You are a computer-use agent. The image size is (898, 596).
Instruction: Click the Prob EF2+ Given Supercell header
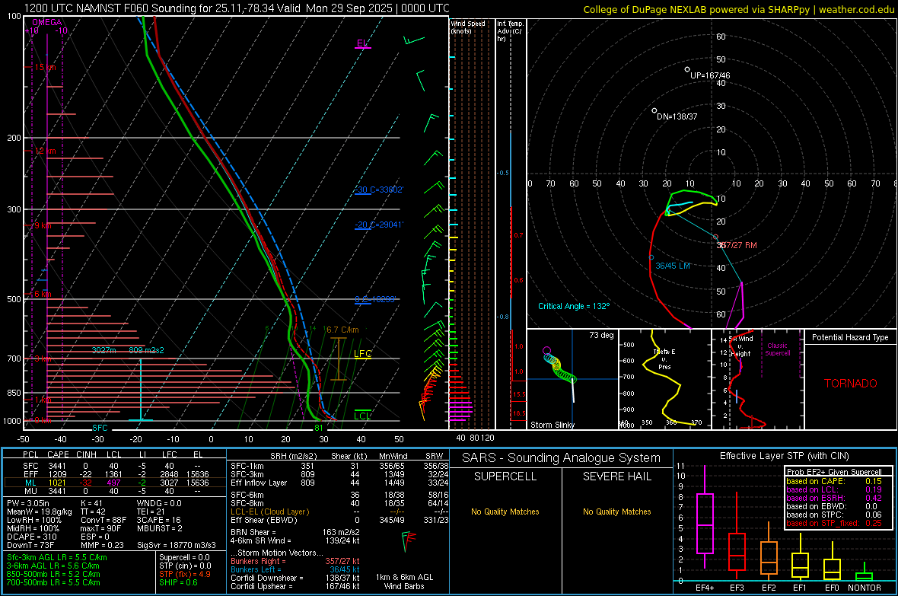[834, 472]
